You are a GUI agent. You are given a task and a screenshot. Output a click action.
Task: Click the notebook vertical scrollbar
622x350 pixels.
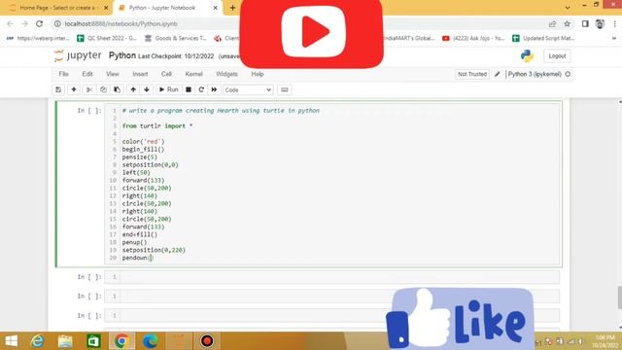[x=620, y=297]
